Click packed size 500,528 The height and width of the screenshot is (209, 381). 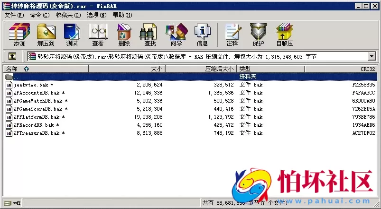click(223, 101)
